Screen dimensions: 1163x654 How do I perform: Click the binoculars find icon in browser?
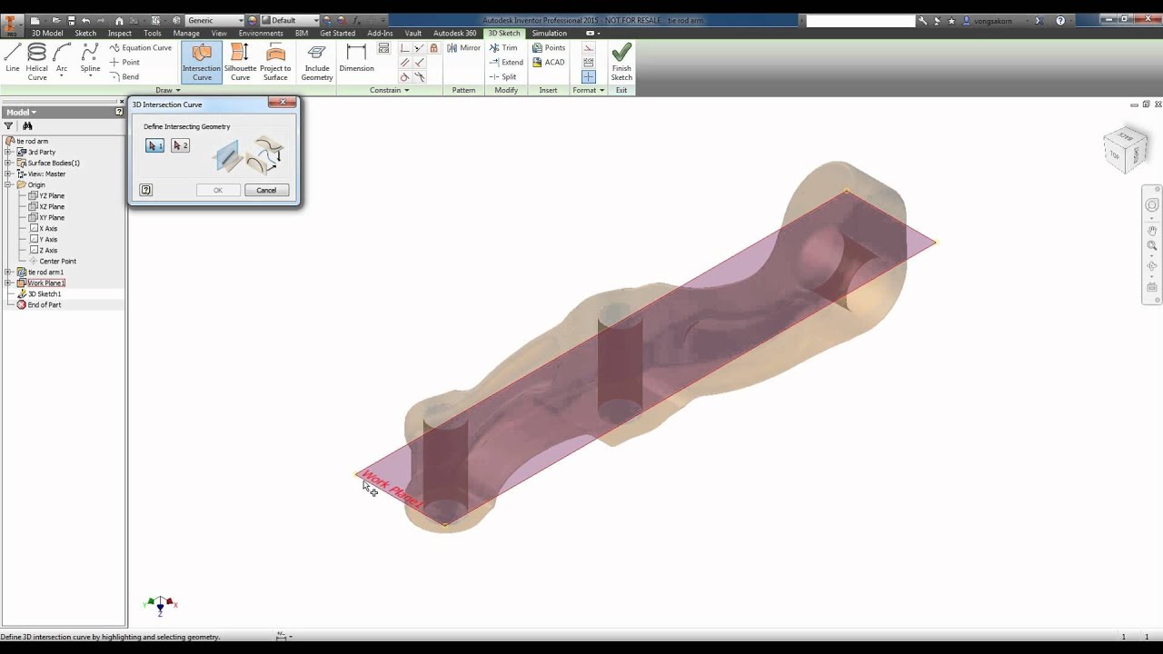pyautogui.click(x=27, y=126)
